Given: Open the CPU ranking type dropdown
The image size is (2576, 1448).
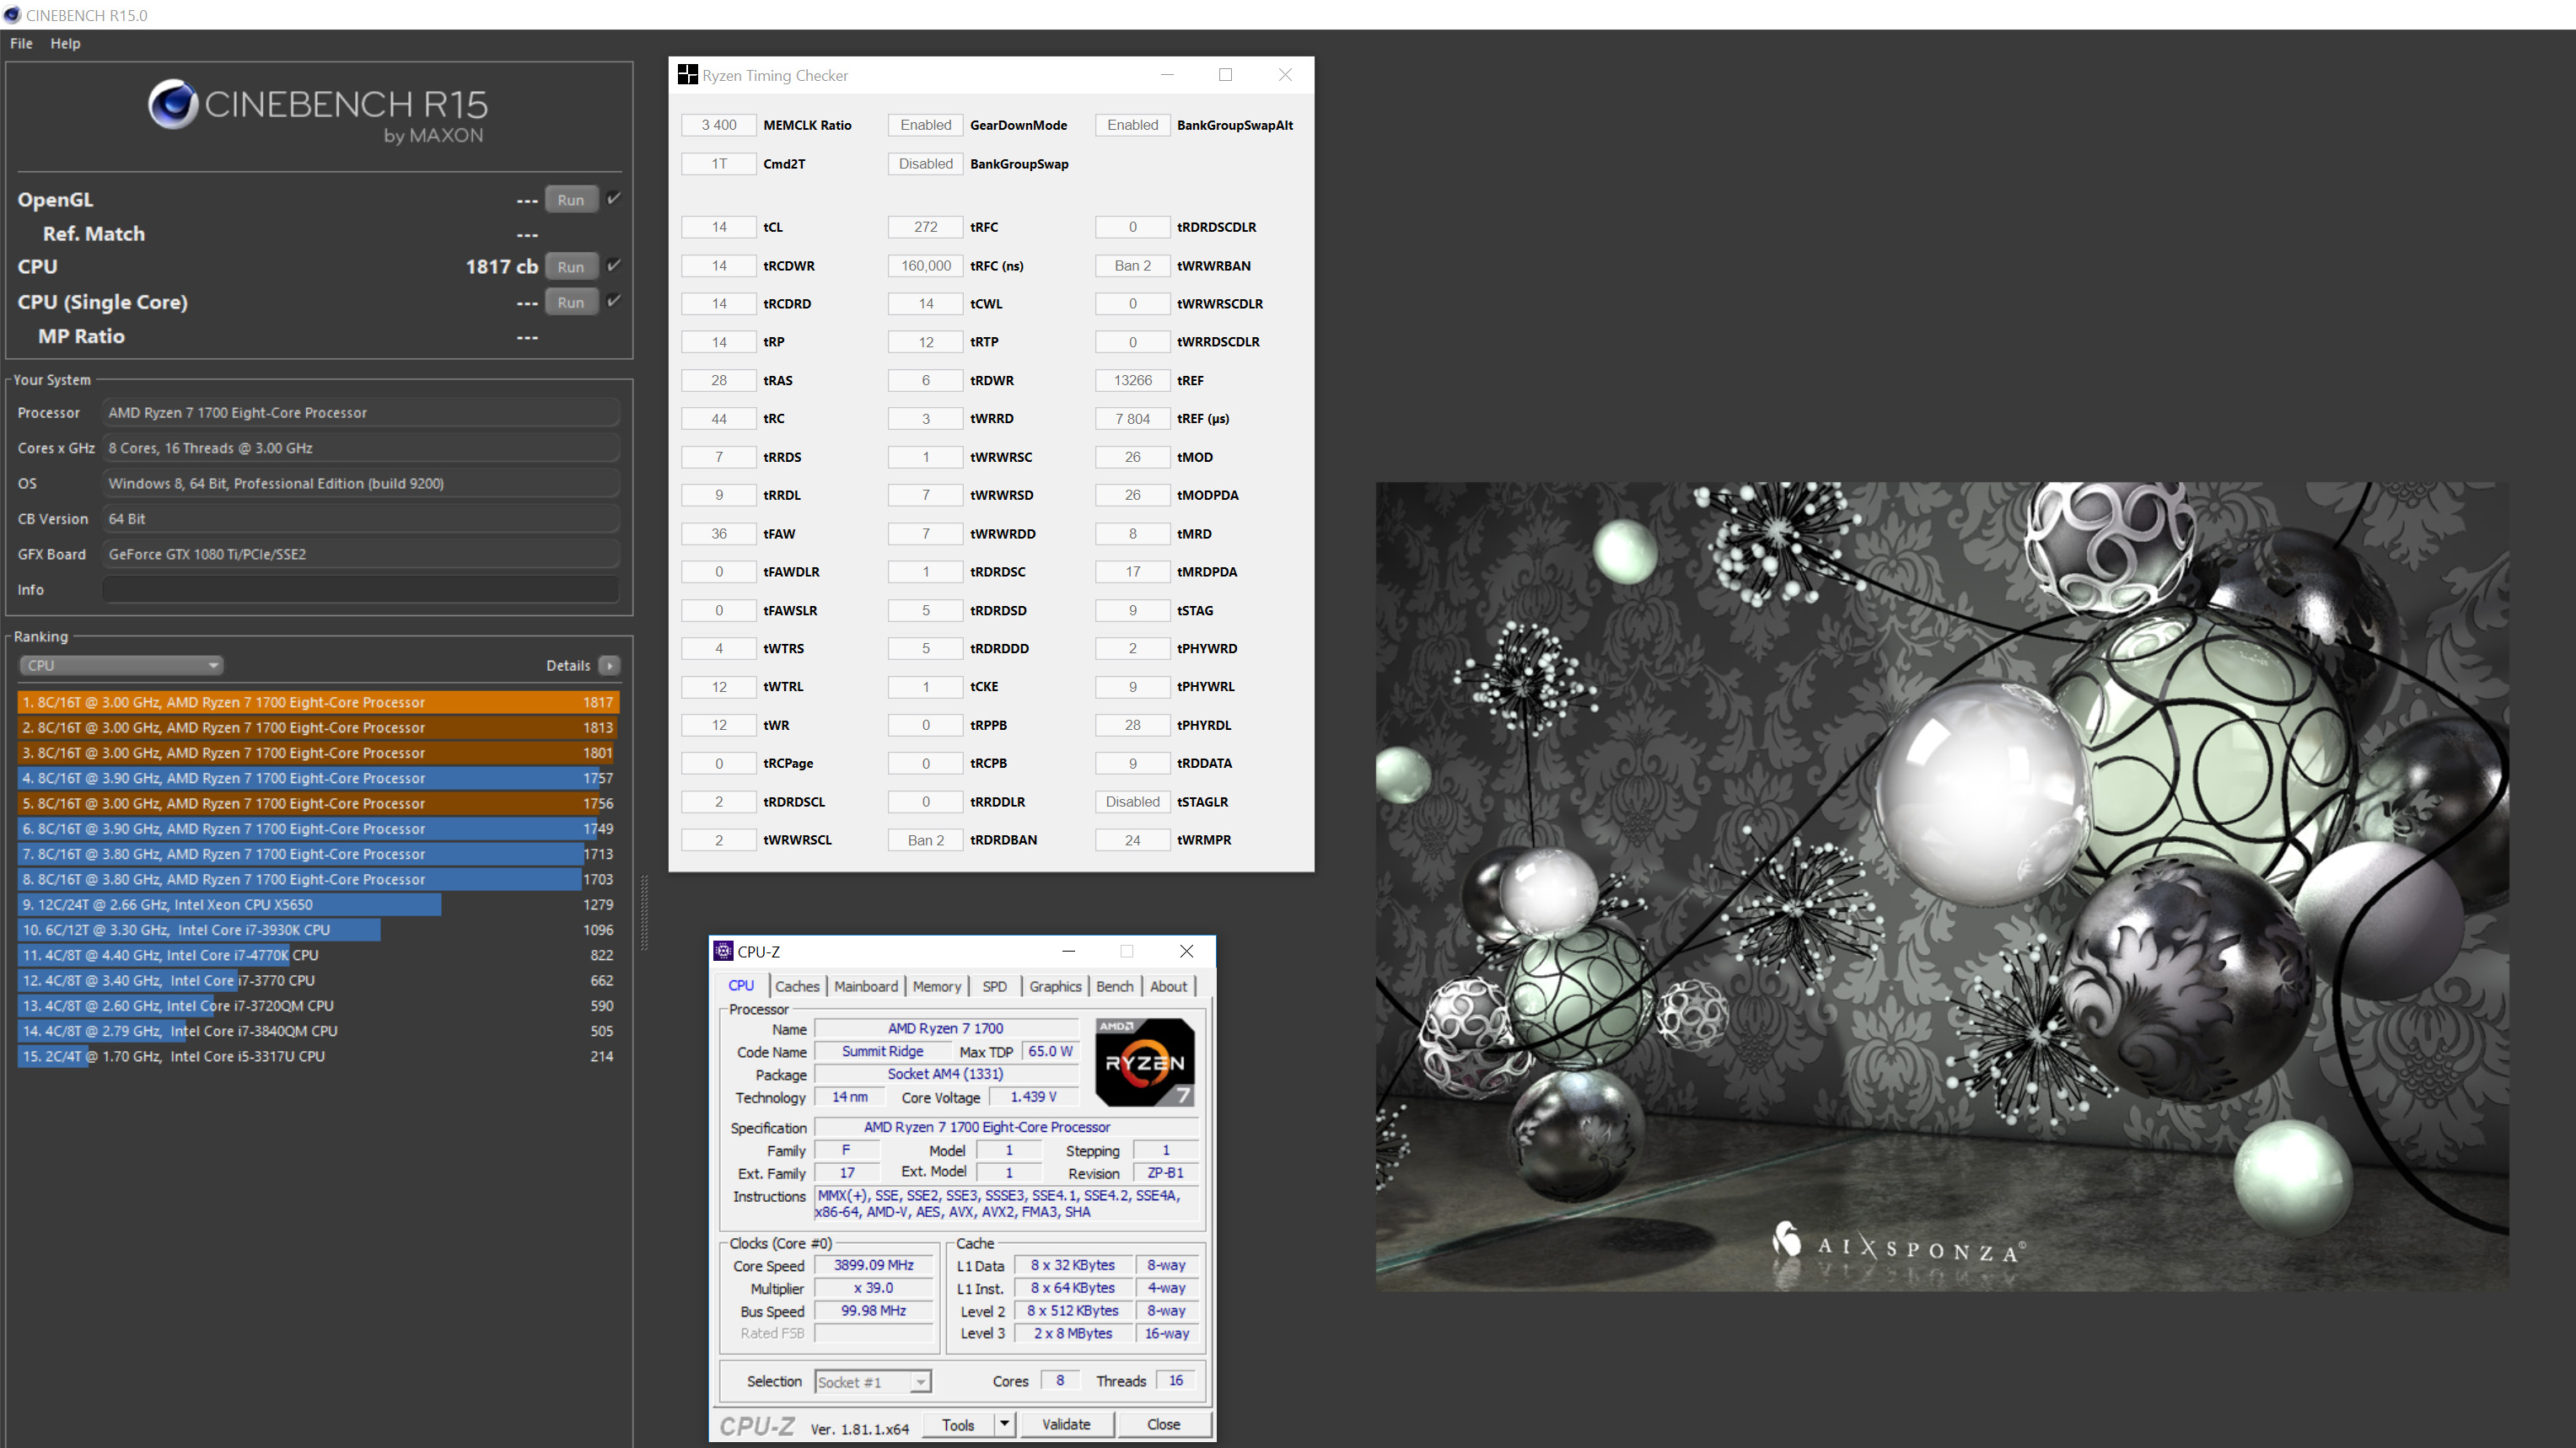Looking at the screenshot, I should point(121,666).
